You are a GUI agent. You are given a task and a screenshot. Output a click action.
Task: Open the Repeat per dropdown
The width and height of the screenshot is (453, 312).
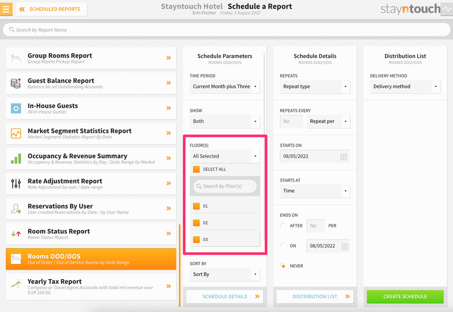point(328,121)
